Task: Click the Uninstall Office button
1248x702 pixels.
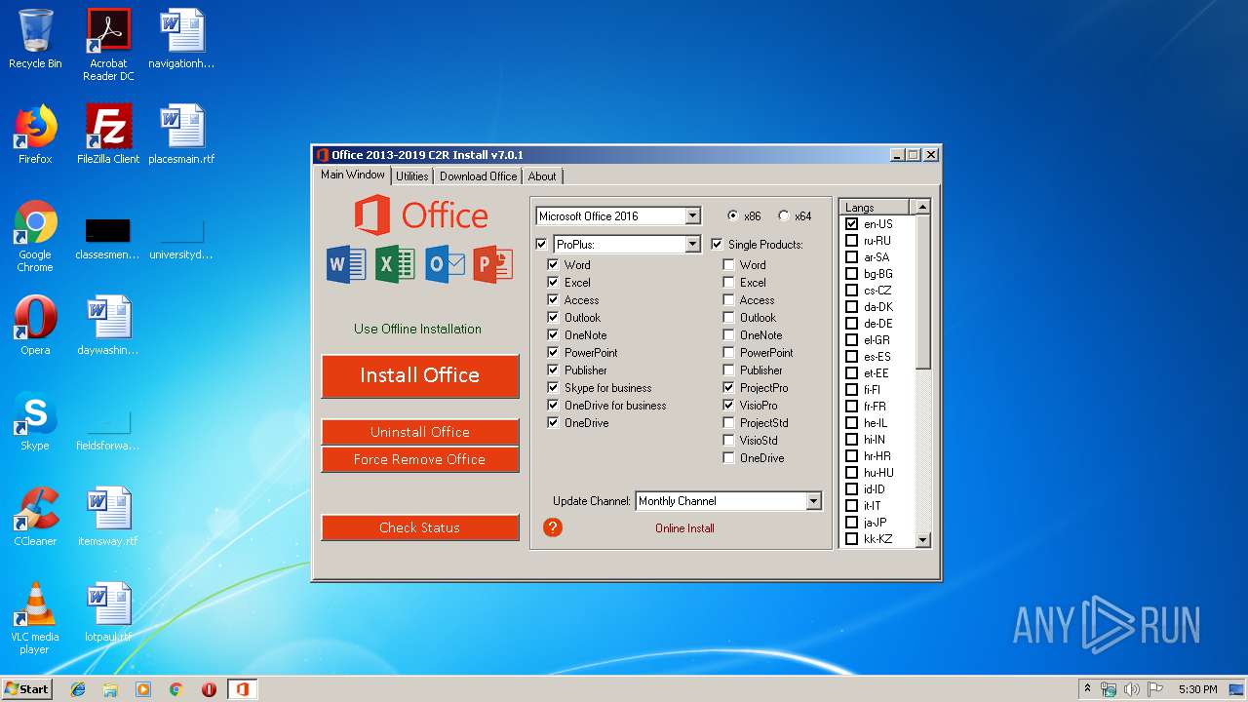Action: 420,432
